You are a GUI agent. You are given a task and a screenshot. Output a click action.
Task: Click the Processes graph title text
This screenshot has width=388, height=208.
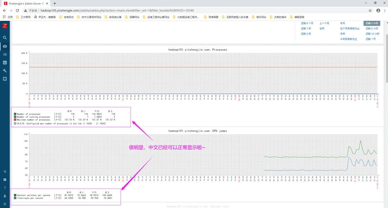tap(197, 50)
